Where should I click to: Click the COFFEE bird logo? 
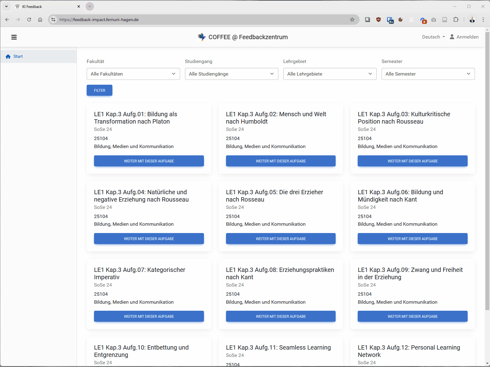[x=202, y=37]
